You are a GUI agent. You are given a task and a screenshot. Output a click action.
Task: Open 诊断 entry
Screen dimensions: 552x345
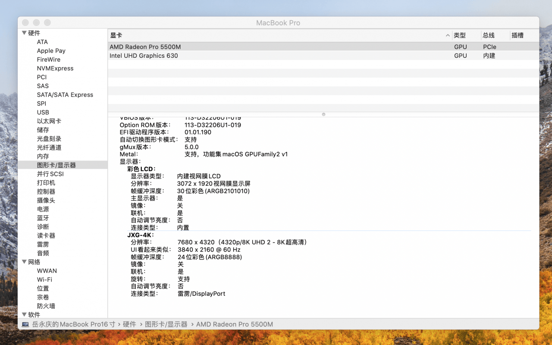click(x=43, y=227)
